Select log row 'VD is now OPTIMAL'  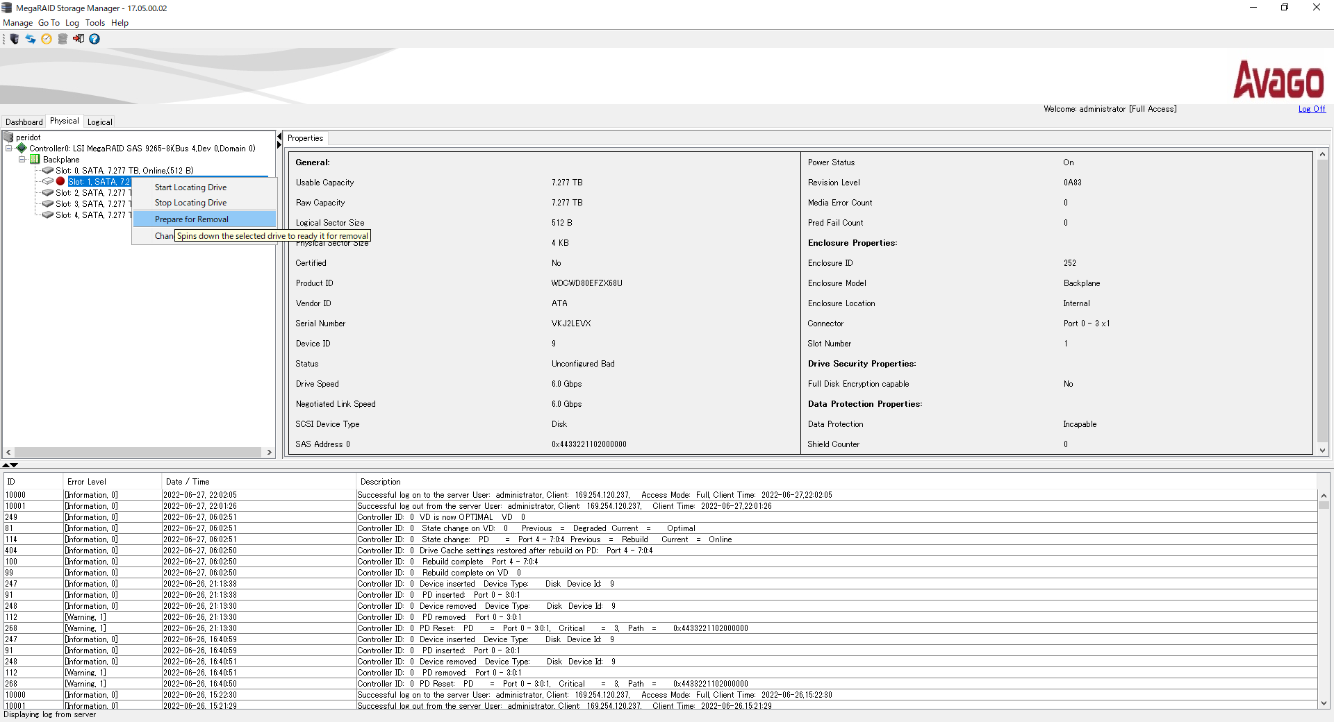coord(660,517)
